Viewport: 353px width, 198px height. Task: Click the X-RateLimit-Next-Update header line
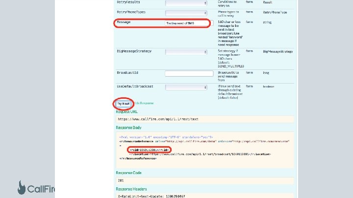[151, 196]
